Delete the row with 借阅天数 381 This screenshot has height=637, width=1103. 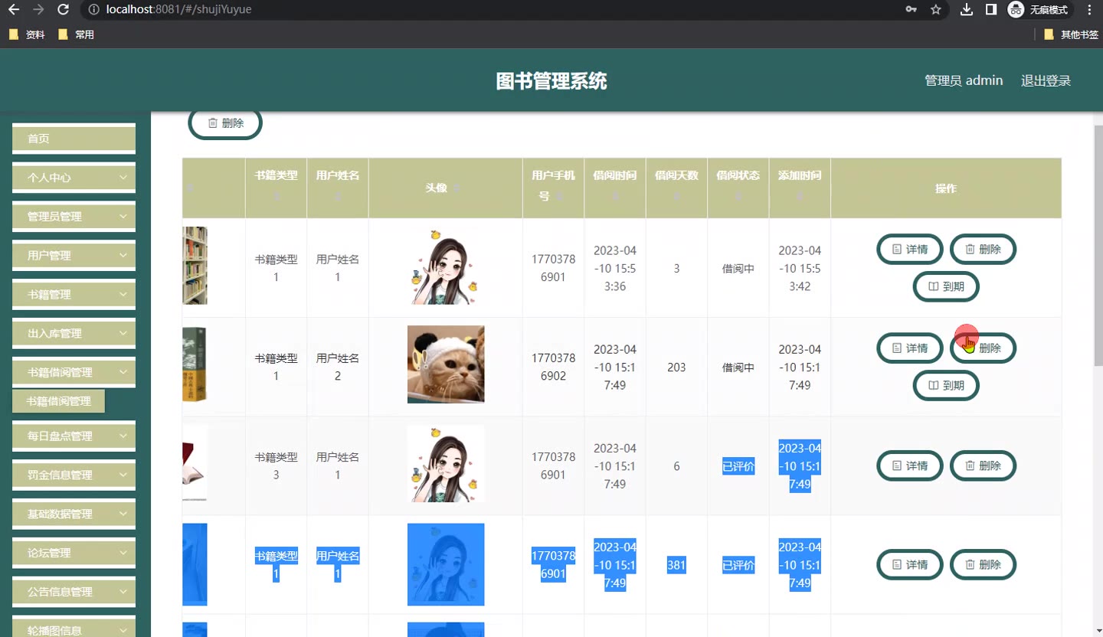tap(983, 564)
